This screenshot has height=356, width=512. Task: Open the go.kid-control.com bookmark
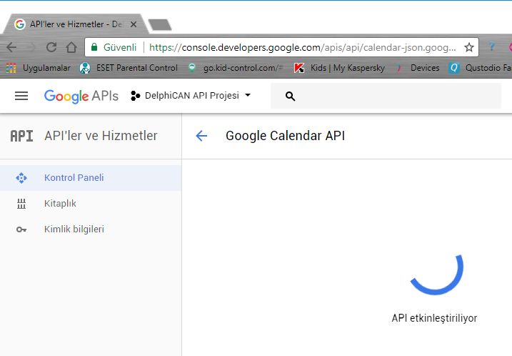click(236, 68)
